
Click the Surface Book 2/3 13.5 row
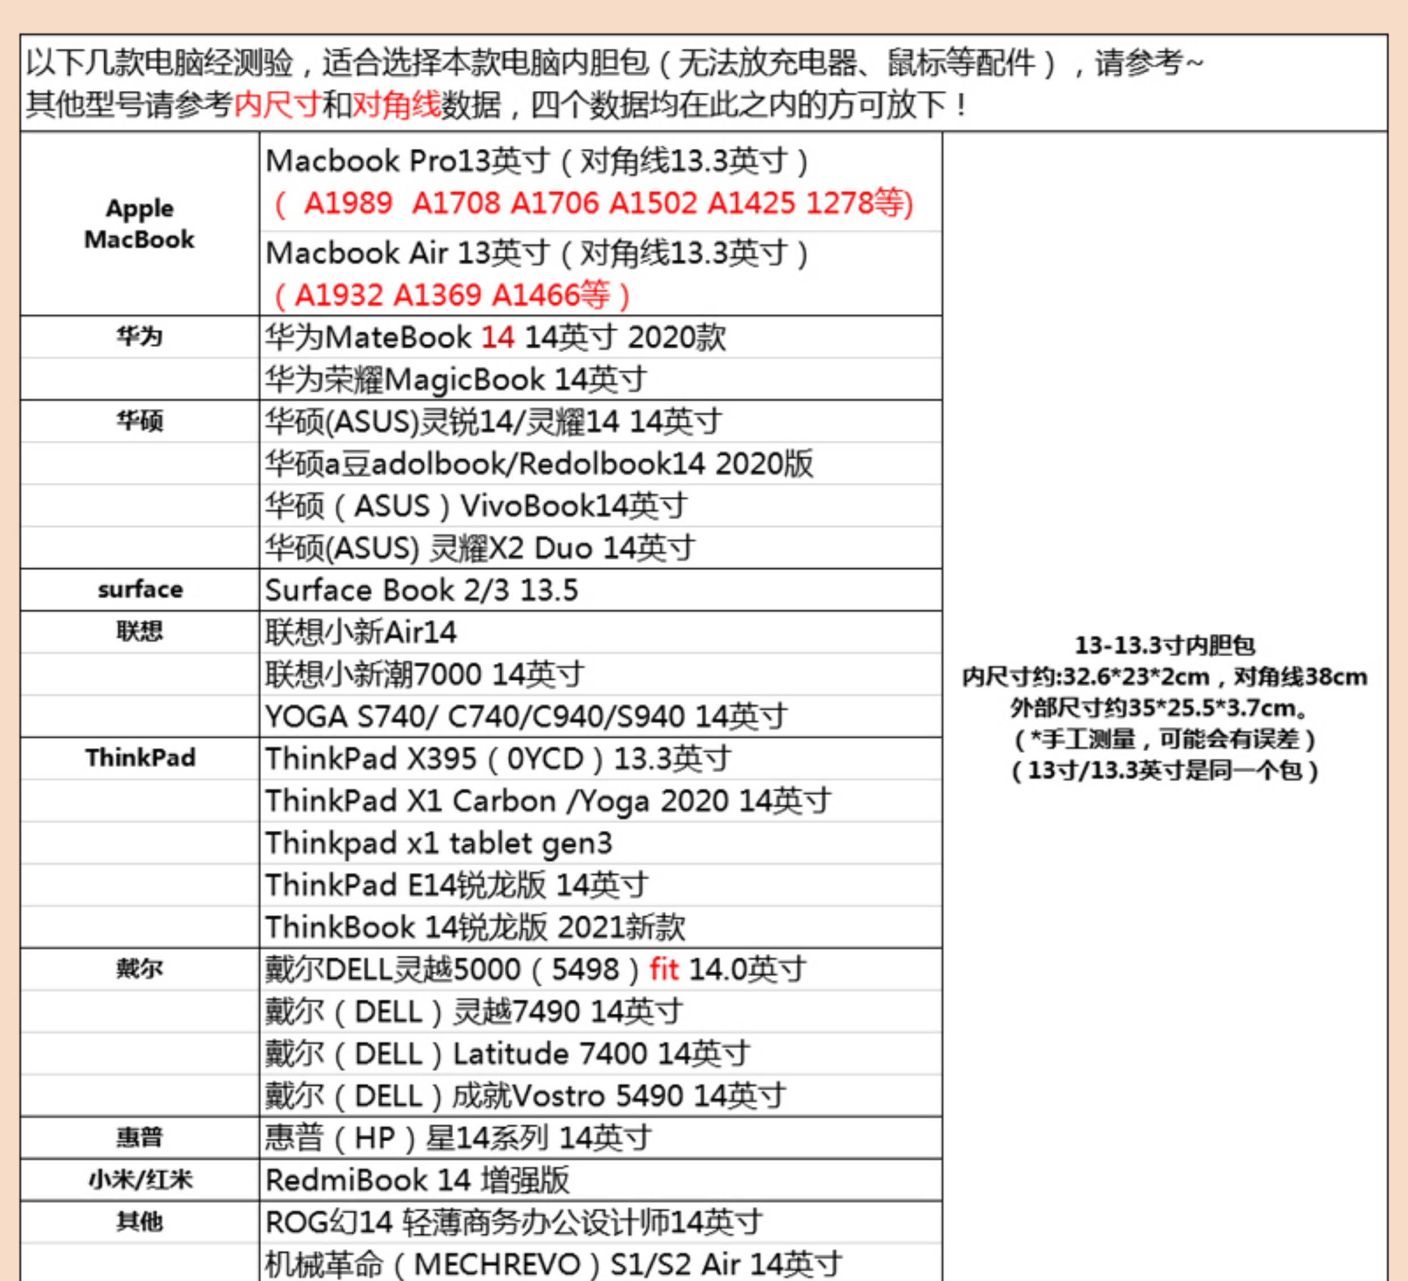[421, 591]
